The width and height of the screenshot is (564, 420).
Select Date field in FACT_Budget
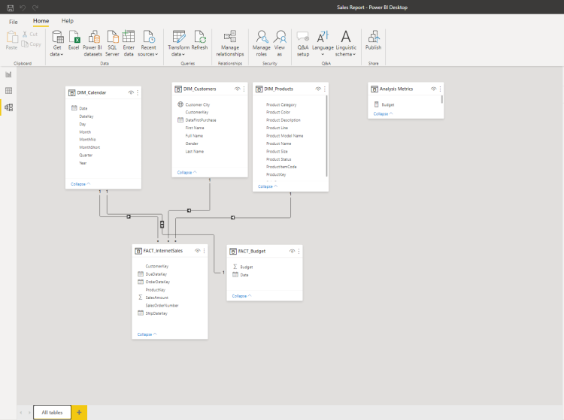pos(244,275)
